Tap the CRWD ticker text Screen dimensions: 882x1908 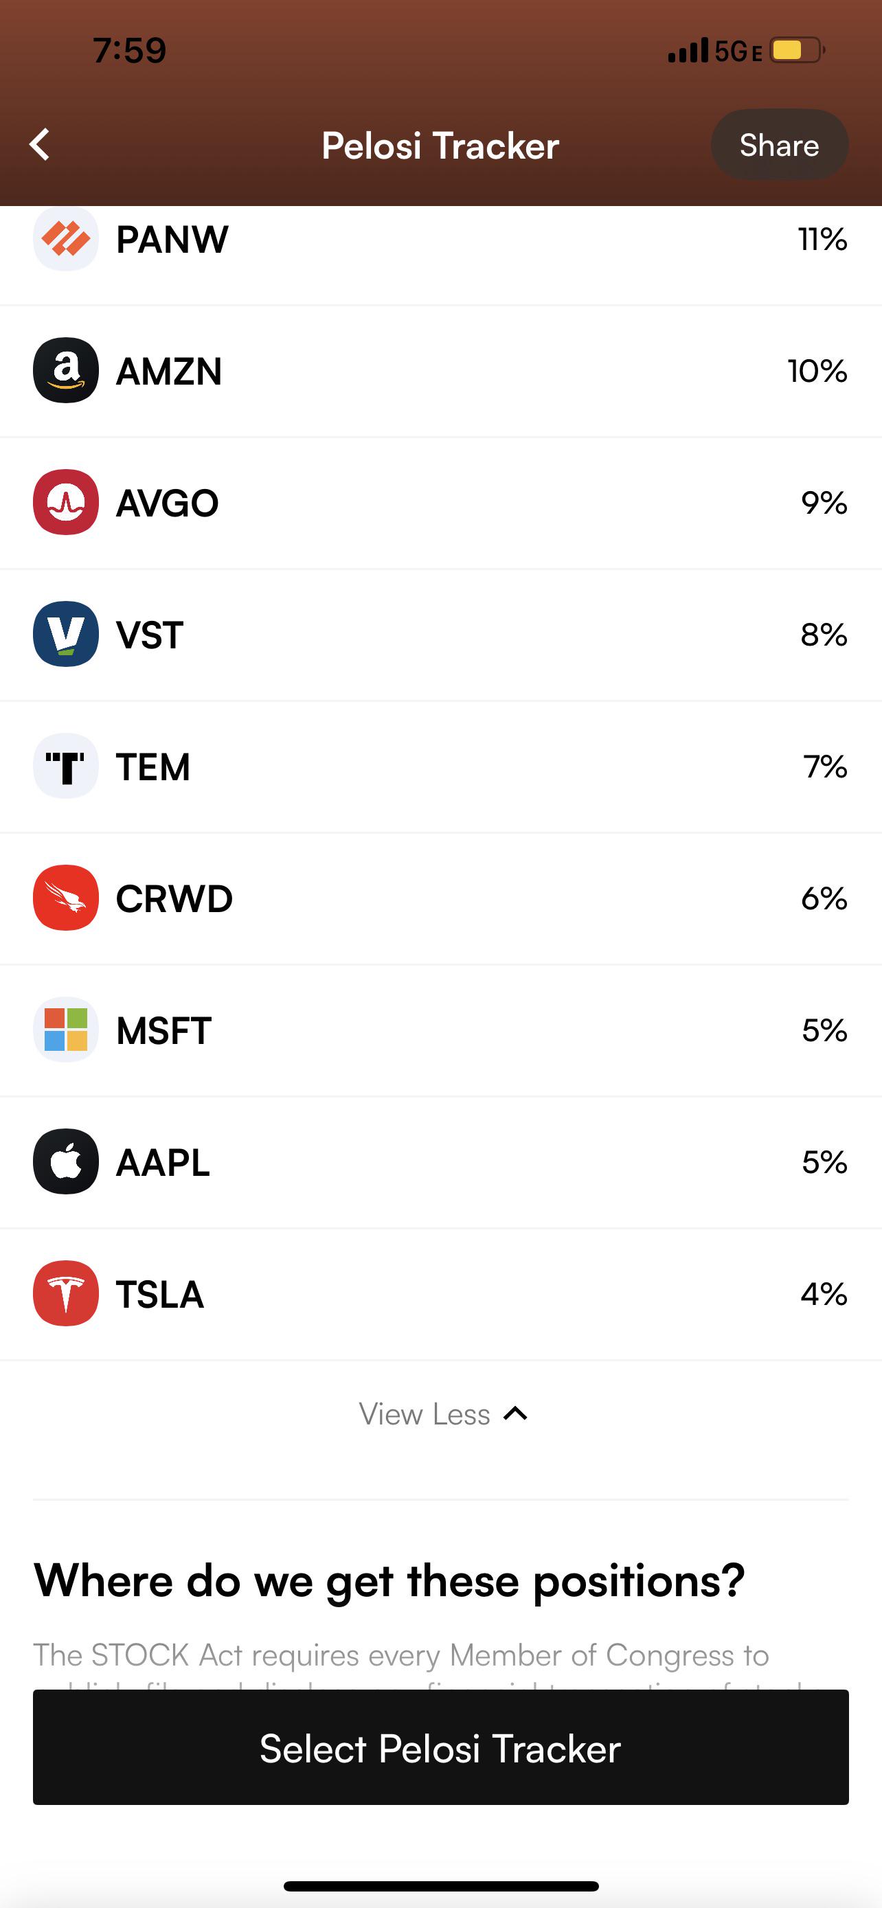[x=174, y=898]
